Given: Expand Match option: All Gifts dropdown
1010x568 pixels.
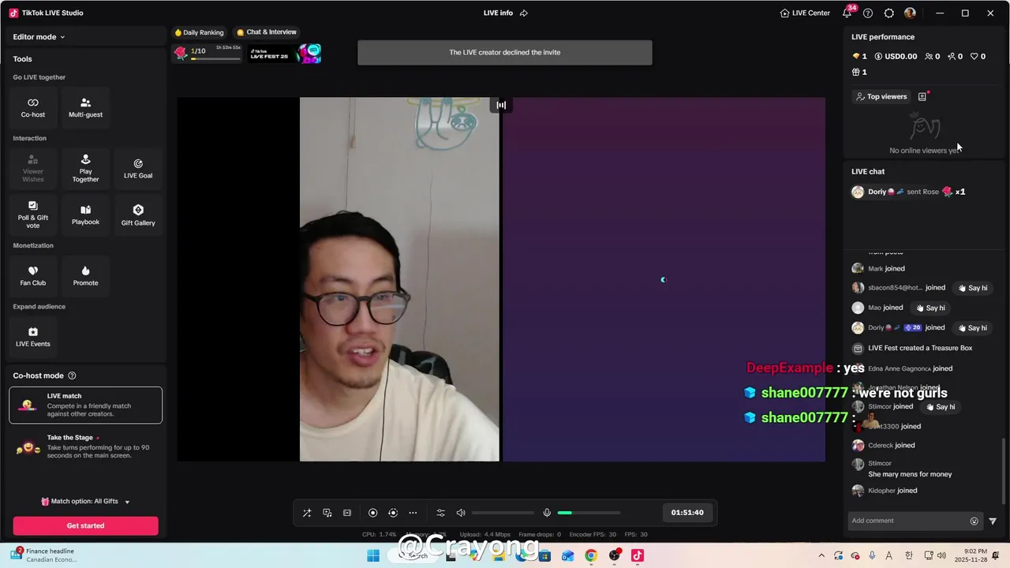Looking at the screenshot, I should point(85,501).
